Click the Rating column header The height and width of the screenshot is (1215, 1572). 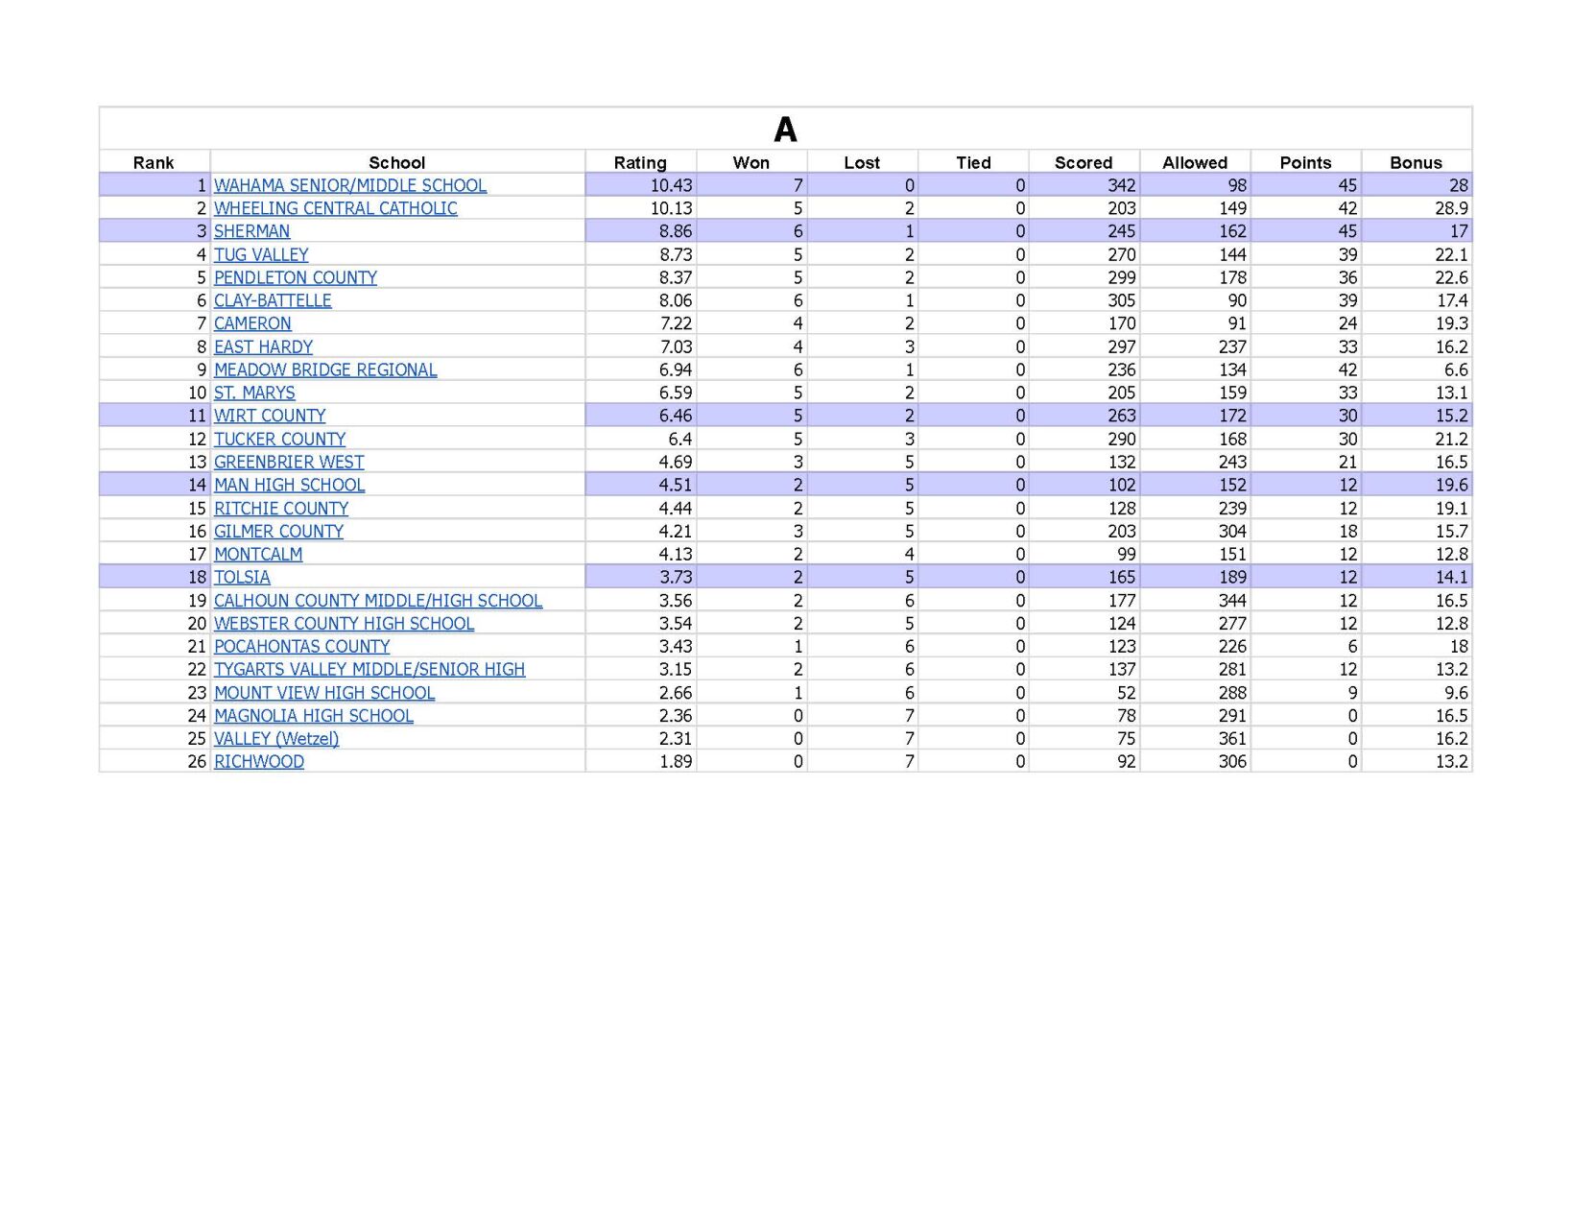point(640,162)
